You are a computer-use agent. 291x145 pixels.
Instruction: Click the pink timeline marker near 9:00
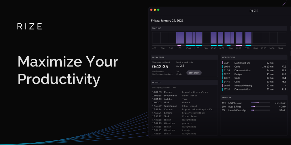[x=179, y=45]
